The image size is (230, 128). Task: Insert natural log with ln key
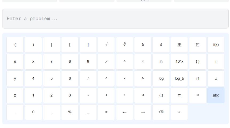point(161,62)
